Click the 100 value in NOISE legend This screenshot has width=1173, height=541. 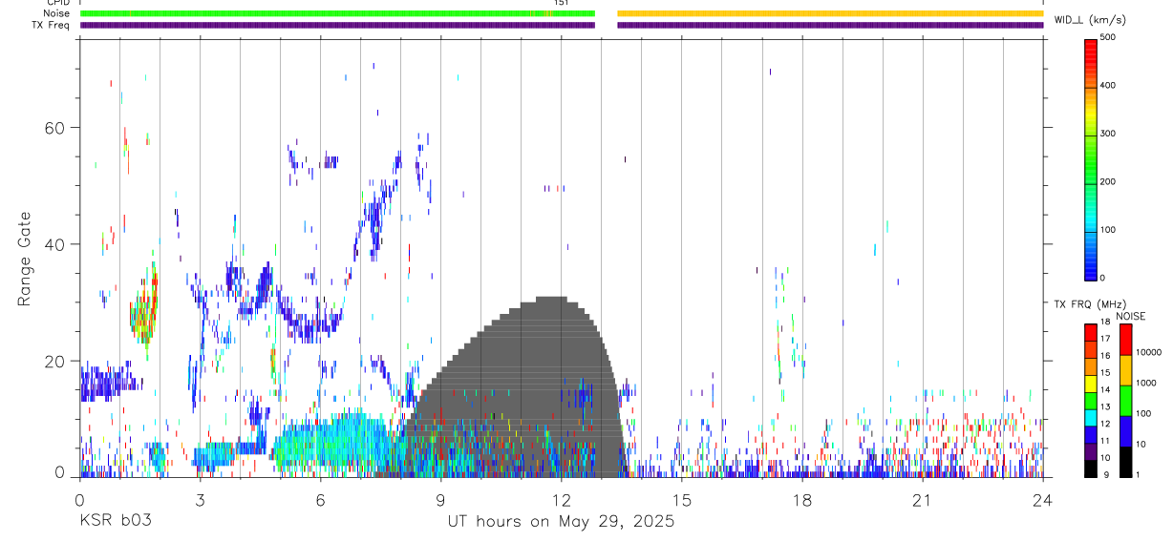tap(1144, 413)
